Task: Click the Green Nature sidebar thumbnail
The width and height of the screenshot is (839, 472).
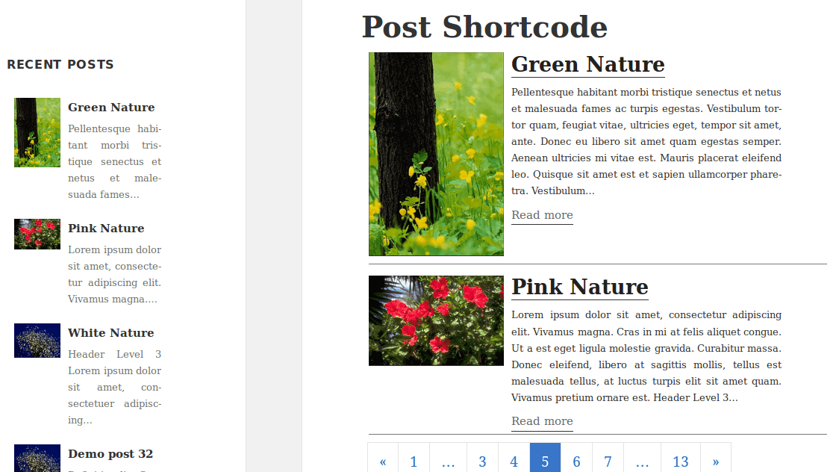Action: pos(37,132)
